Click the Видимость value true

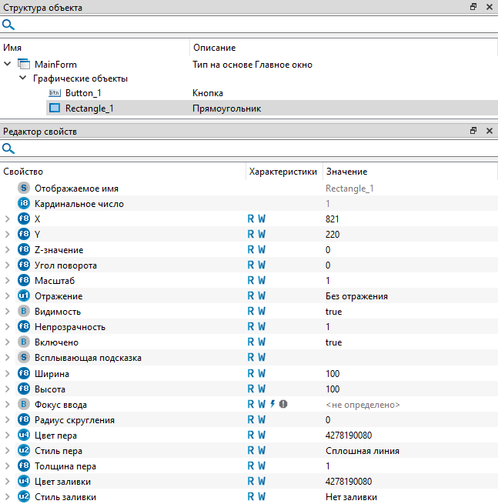tap(333, 312)
